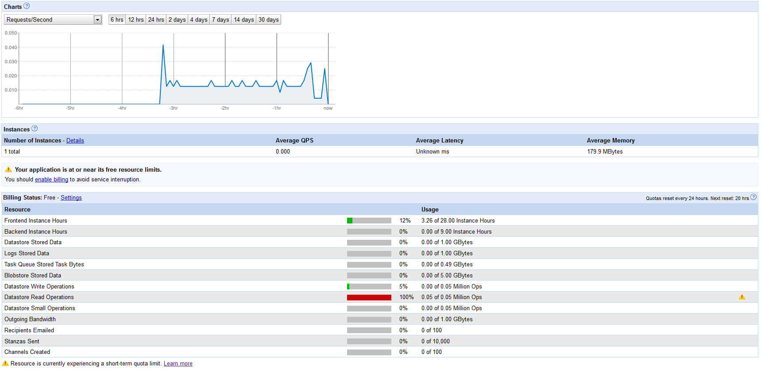This screenshot has height=369, width=761.
Task: Select the 12 hrs time range
Action: coord(136,19)
